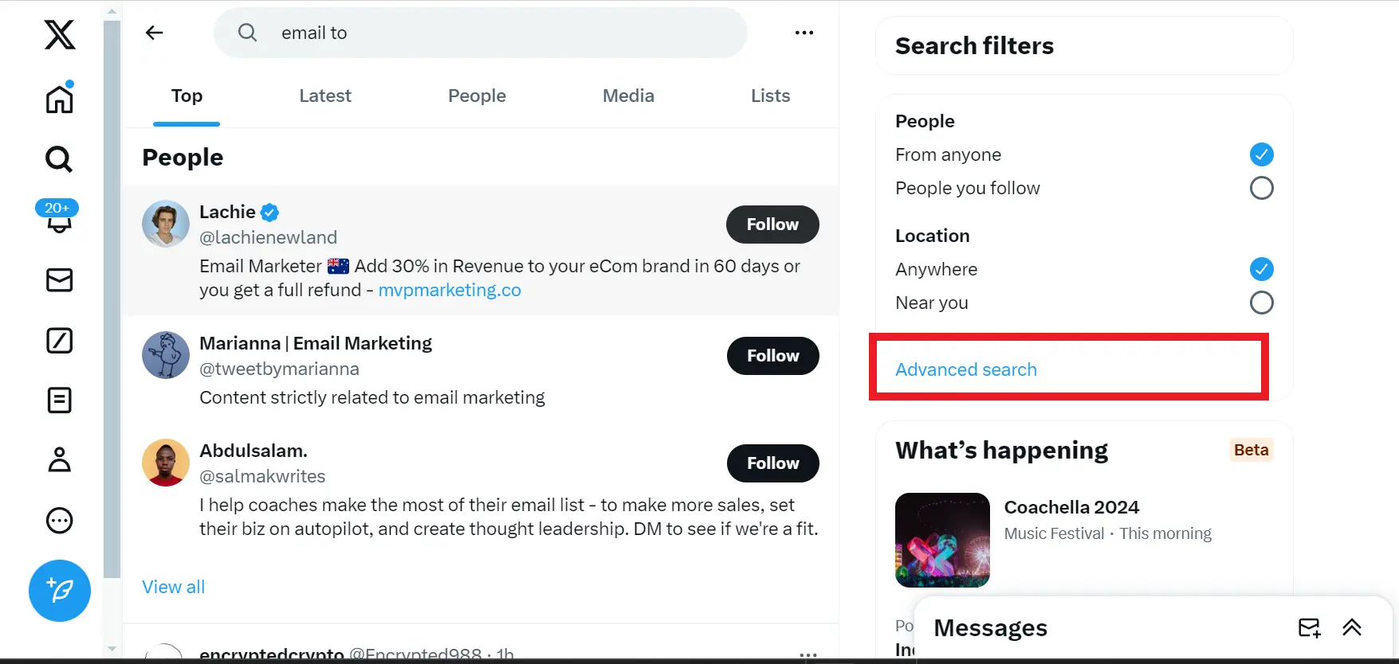
Task: Select 'From anyone' under People filters
Action: tap(1262, 154)
